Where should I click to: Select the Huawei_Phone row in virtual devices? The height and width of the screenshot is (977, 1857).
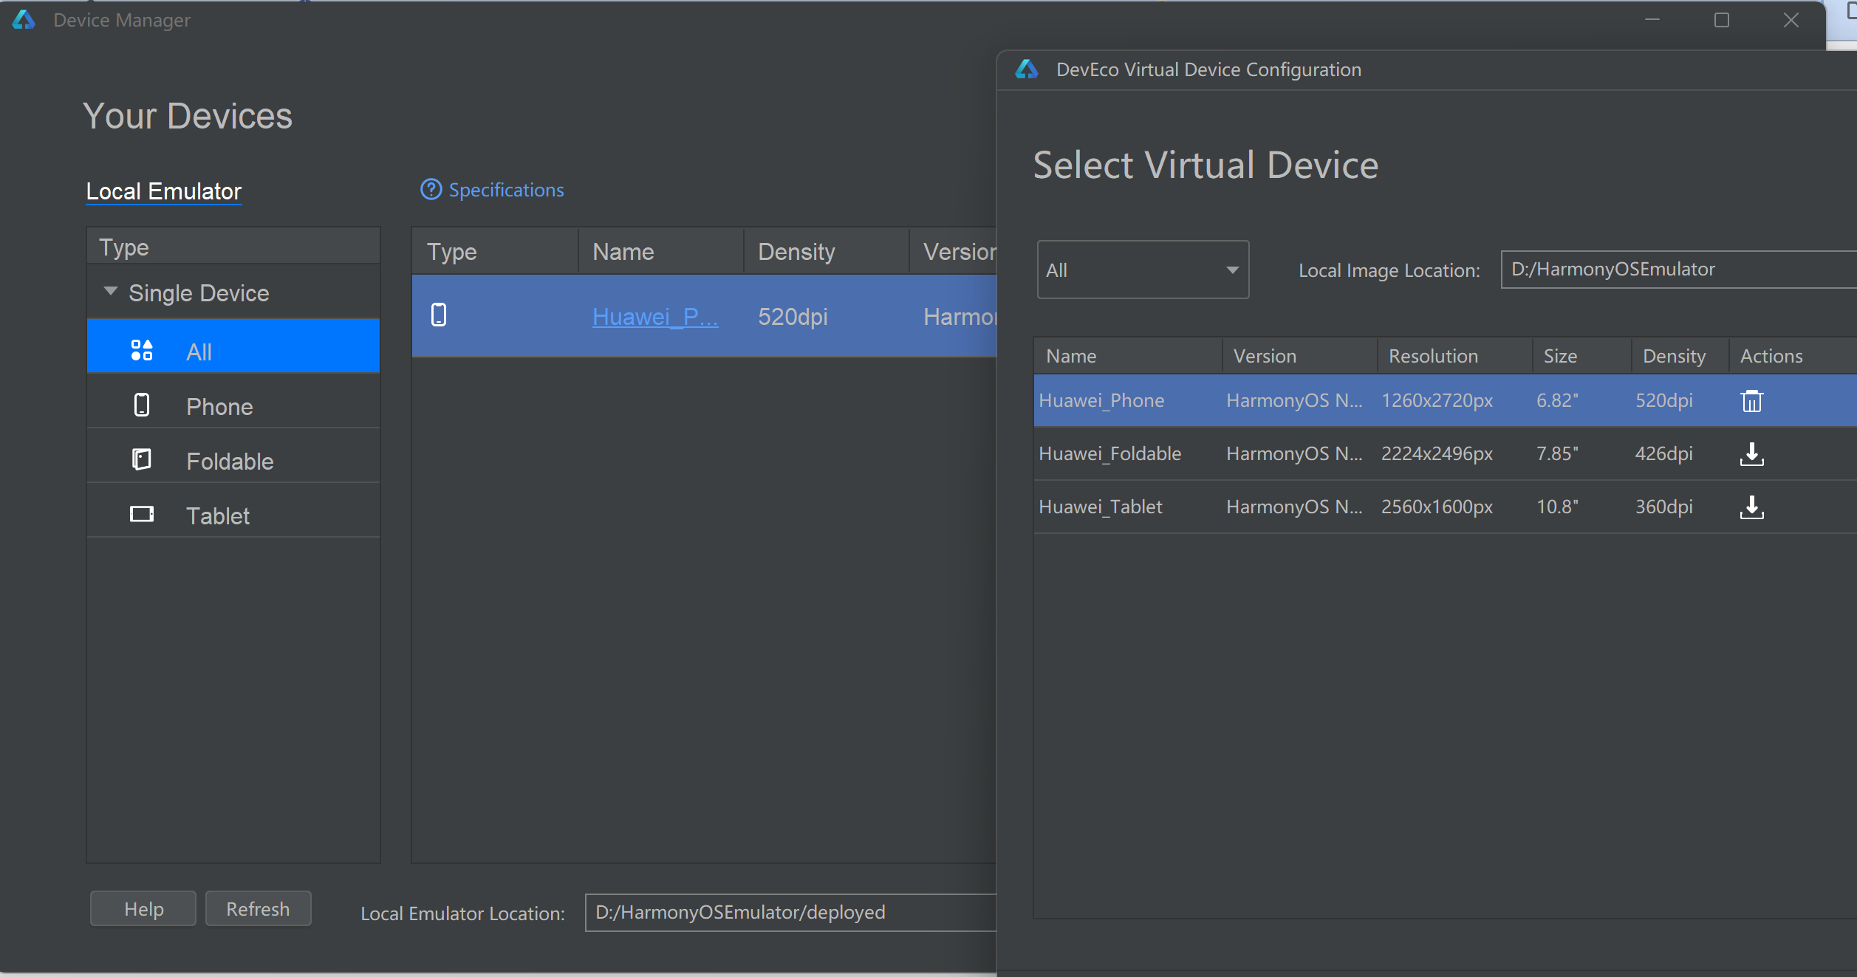coord(1445,400)
